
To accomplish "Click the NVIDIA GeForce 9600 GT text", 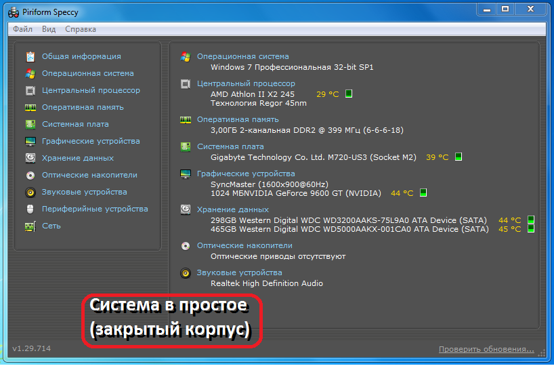I will click(x=296, y=193).
